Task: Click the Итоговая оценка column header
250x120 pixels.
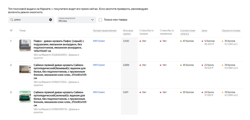Action: 128,32
